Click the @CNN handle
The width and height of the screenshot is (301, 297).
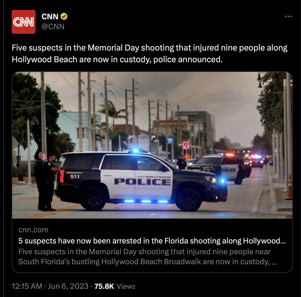click(x=53, y=27)
